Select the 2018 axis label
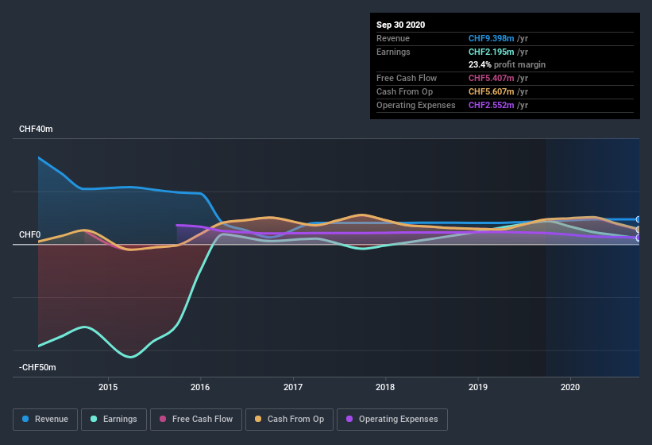This screenshot has width=652, height=445. 385,387
